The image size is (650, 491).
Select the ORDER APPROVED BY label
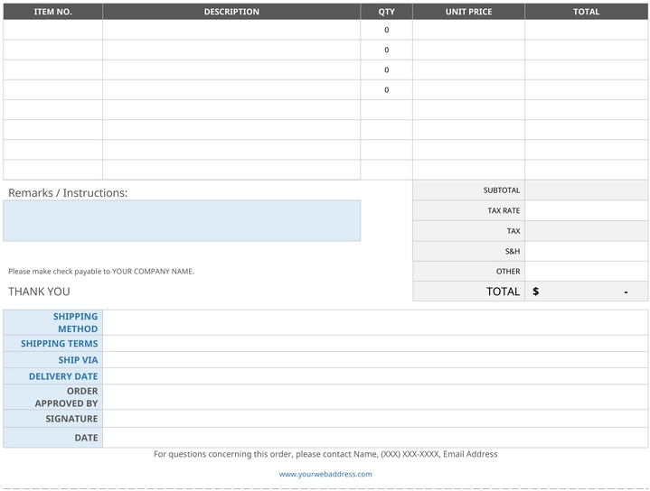[66, 397]
